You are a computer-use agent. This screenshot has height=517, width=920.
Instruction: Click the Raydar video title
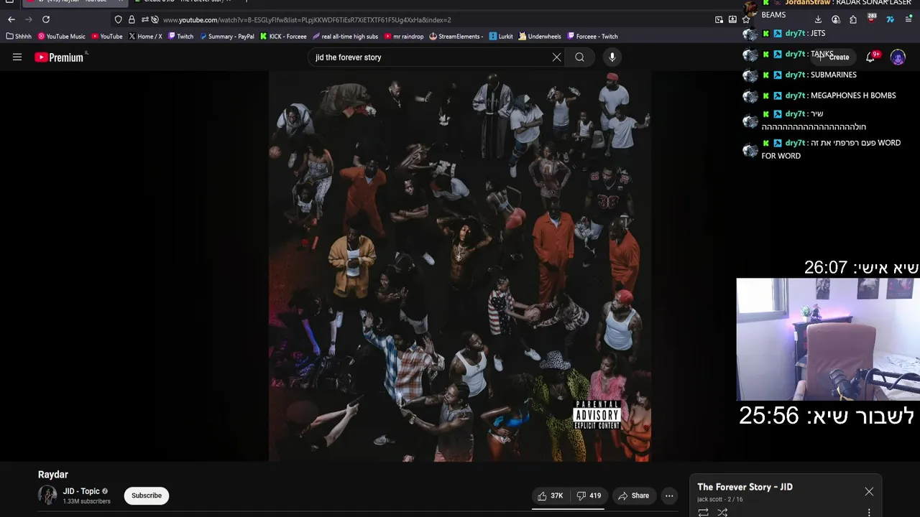pos(53,475)
